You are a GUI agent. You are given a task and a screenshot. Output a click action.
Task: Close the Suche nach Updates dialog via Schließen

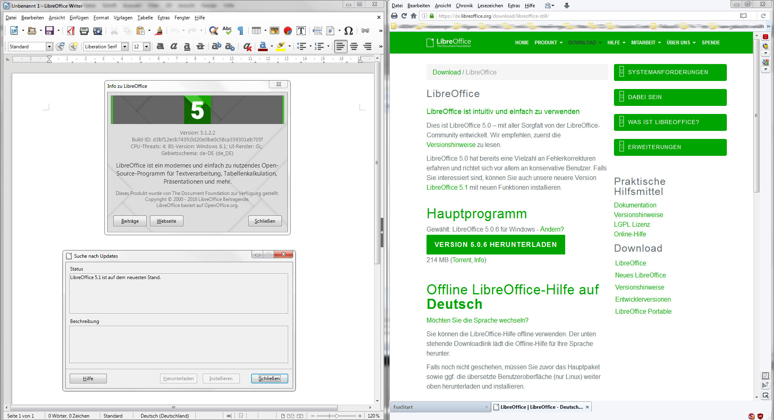269,379
